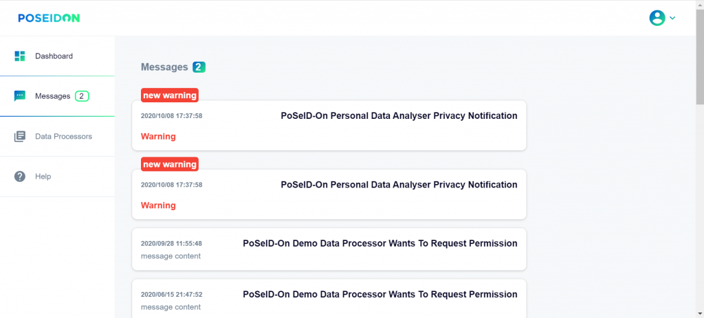Viewport: 704px width, 318px height.
Task: Click the scrollbar down arrow
Action: [700, 313]
